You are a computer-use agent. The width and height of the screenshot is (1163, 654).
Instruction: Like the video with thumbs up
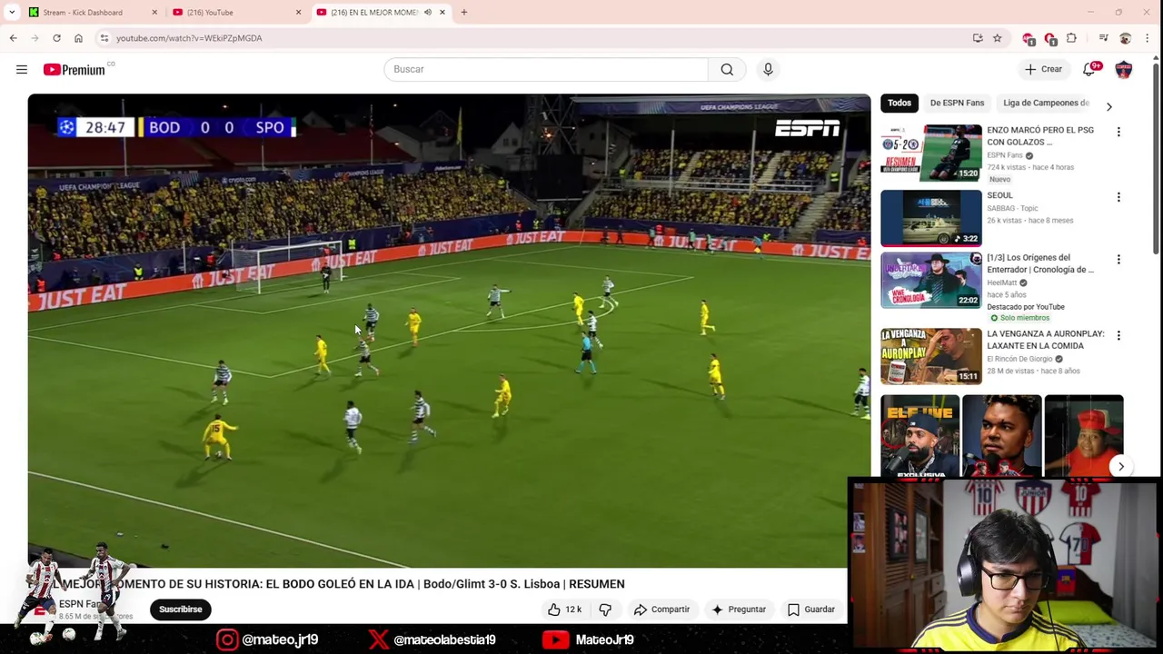coord(564,609)
